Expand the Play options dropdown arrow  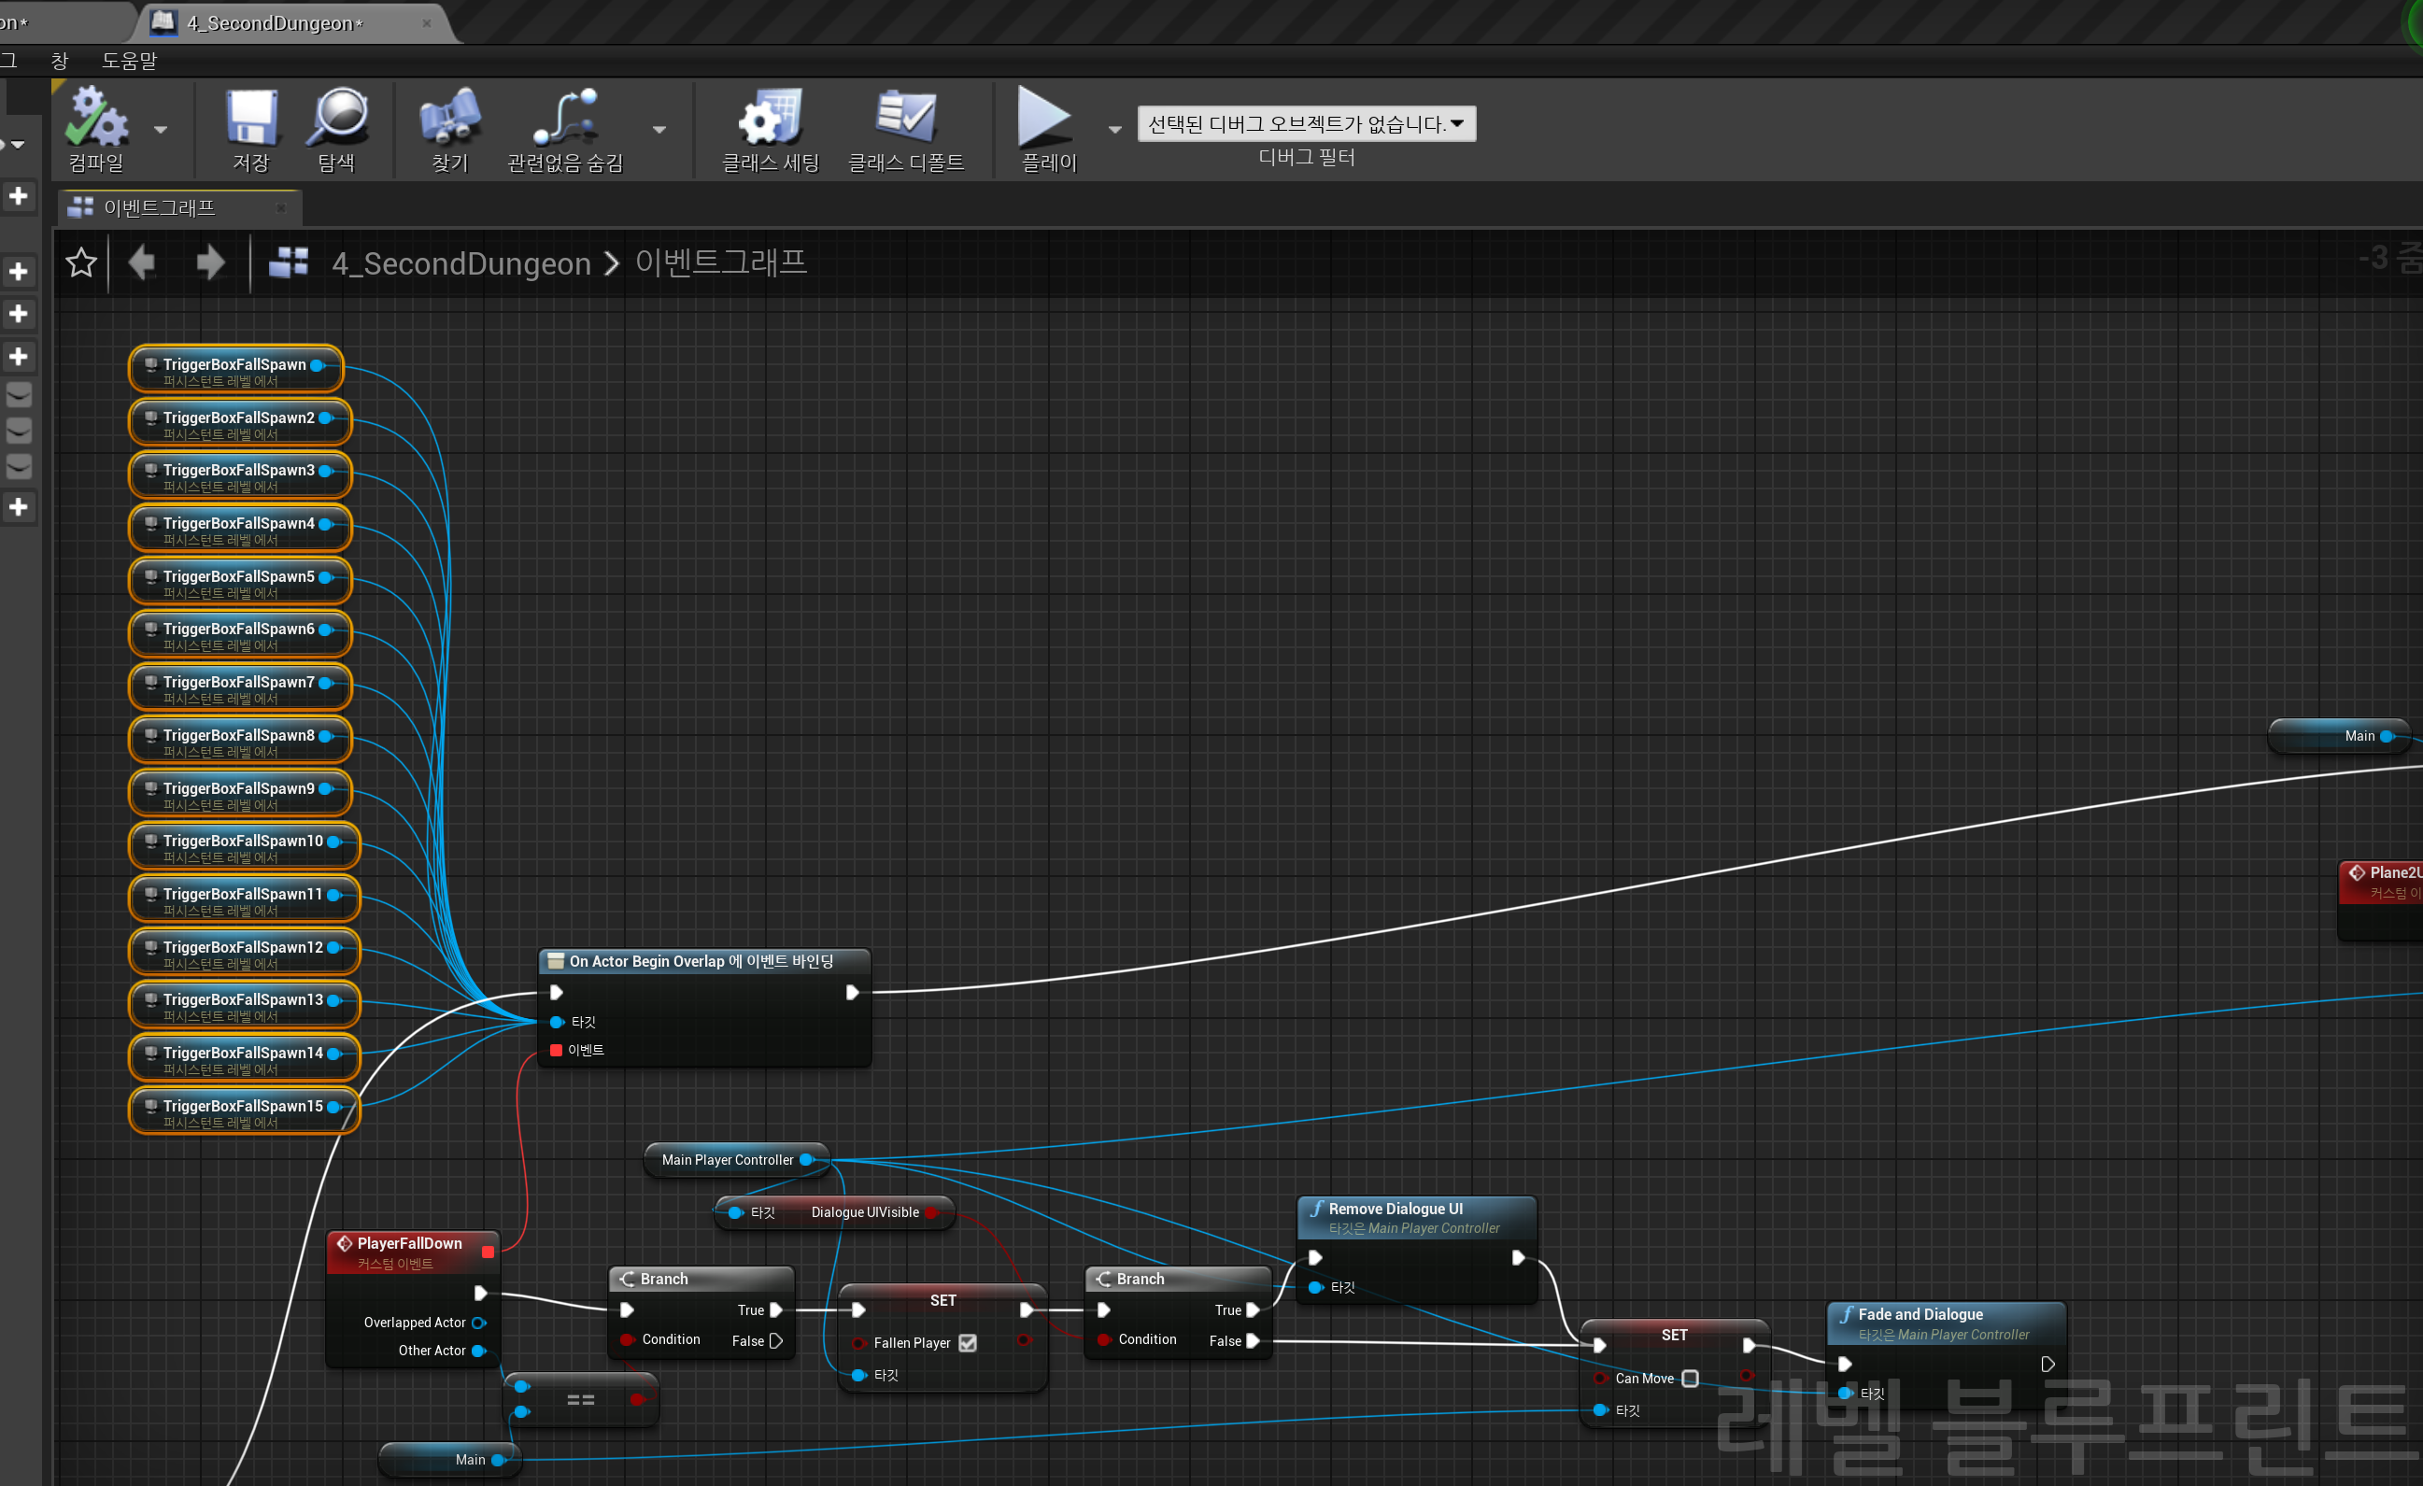pyautogui.click(x=1115, y=130)
